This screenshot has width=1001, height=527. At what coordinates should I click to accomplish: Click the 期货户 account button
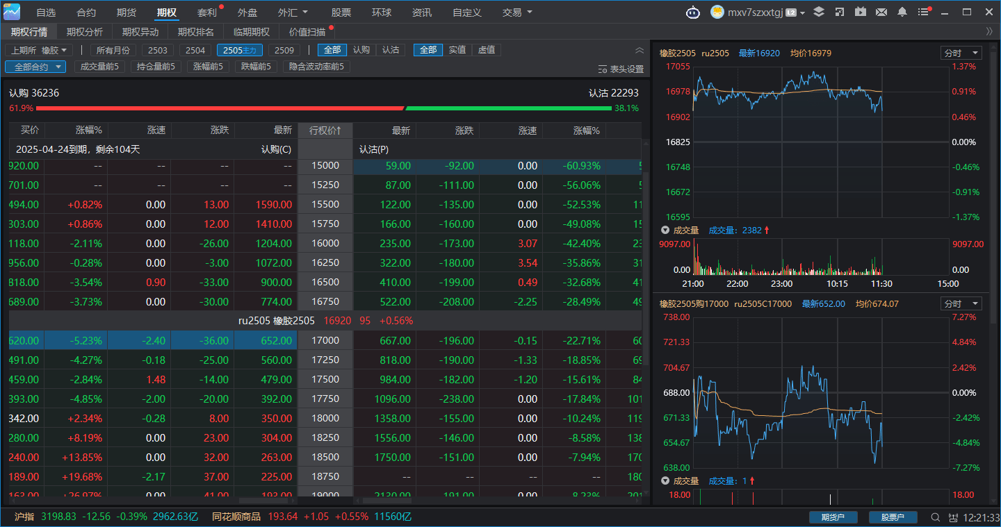click(x=833, y=517)
